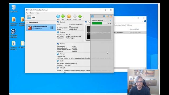Click the orange icon in notification panel toolbar
The image size is (169, 95).
tap(111, 16)
